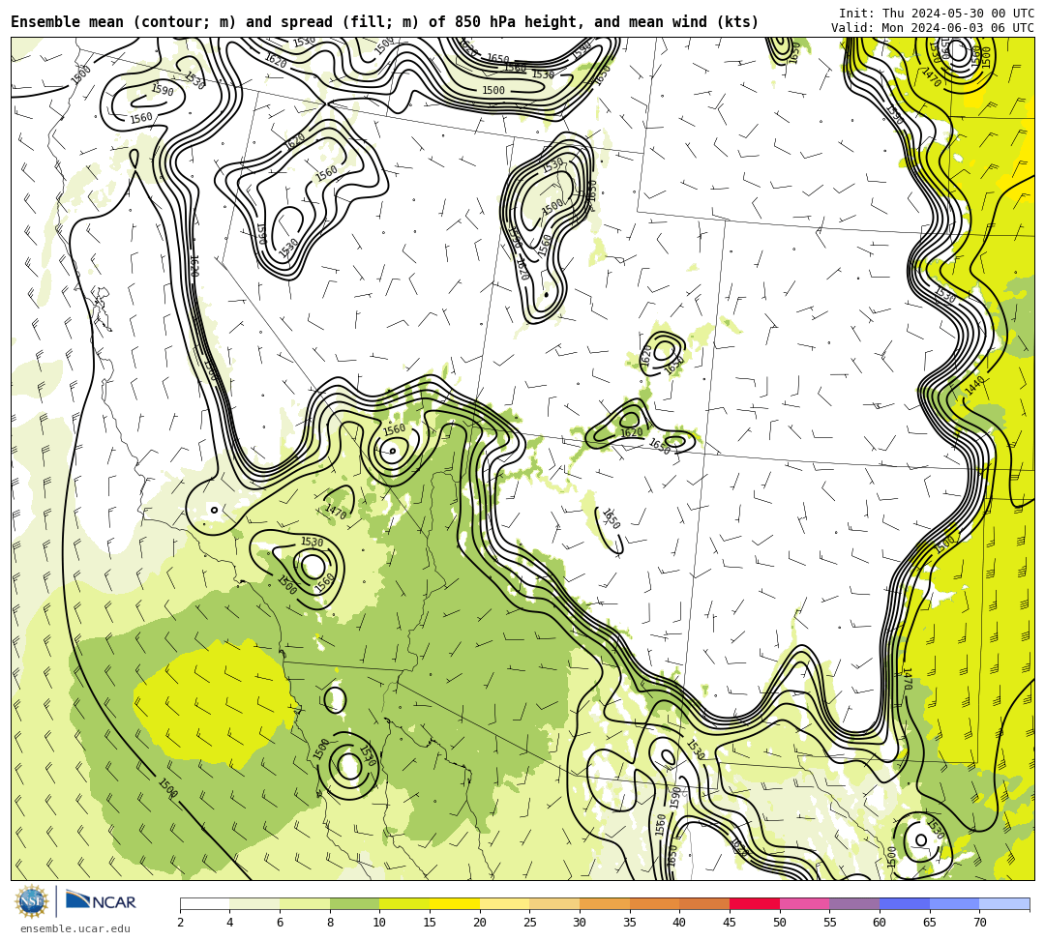Image resolution: width=1045 pixels, height=941 pixels.
Task: Click the colorbar tick label 40
Action: pos(680,923)
